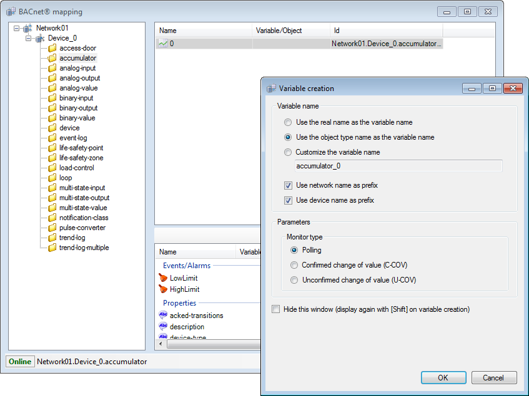Click the multi-state-input folder icon
This screenshot has width=529, height=396.
52,188
